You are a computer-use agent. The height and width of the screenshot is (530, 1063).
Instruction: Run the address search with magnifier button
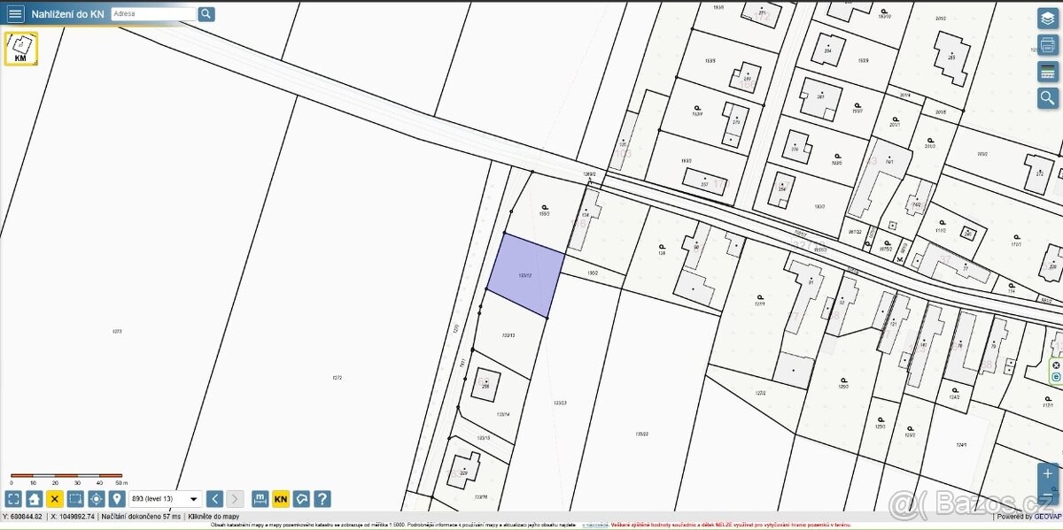point(206,14)
